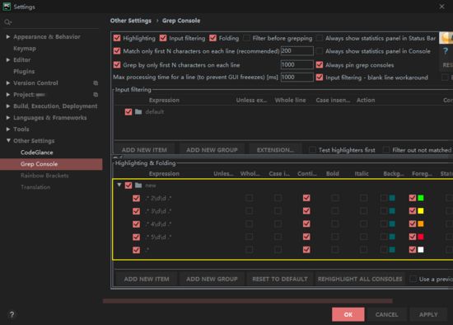The height and width of the screenshot is (325, 453).
Task: Toggle the Input filtering checkbox
Action: 163,38
